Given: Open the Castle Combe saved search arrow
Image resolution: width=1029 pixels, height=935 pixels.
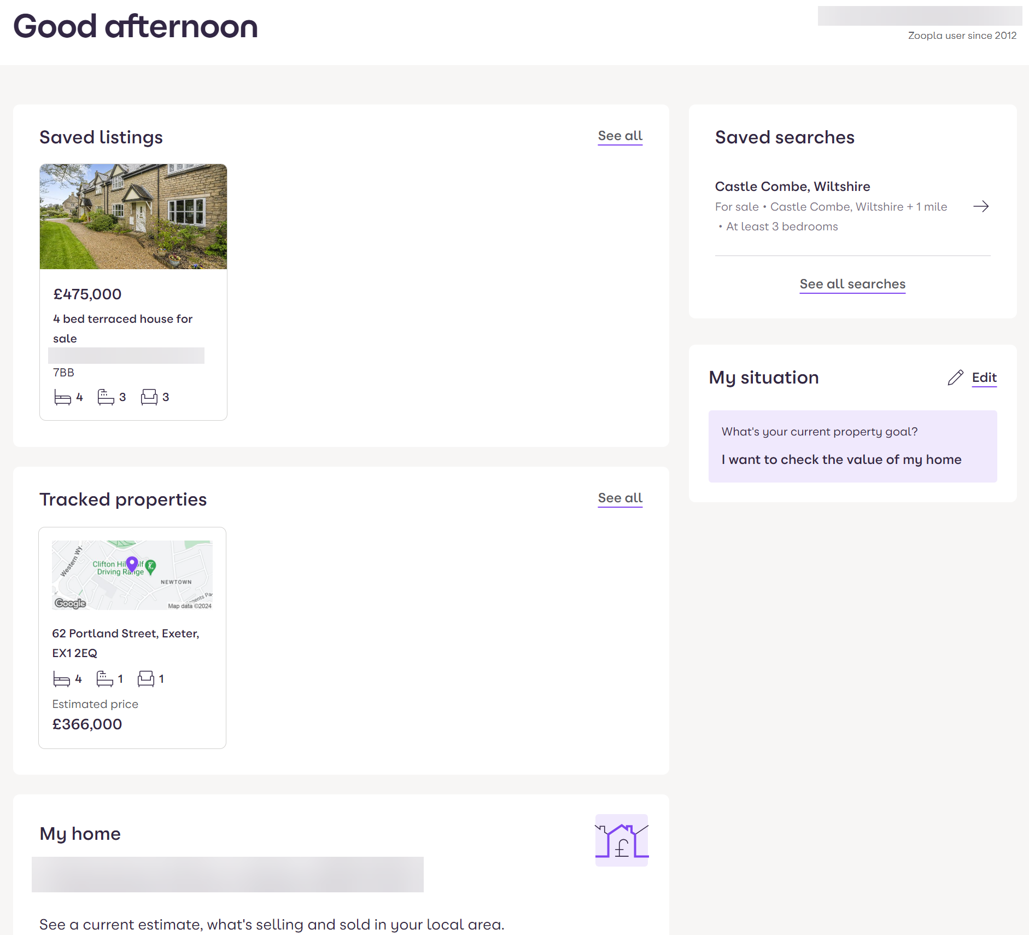Looking at the screenshot, I should point(981,206).
